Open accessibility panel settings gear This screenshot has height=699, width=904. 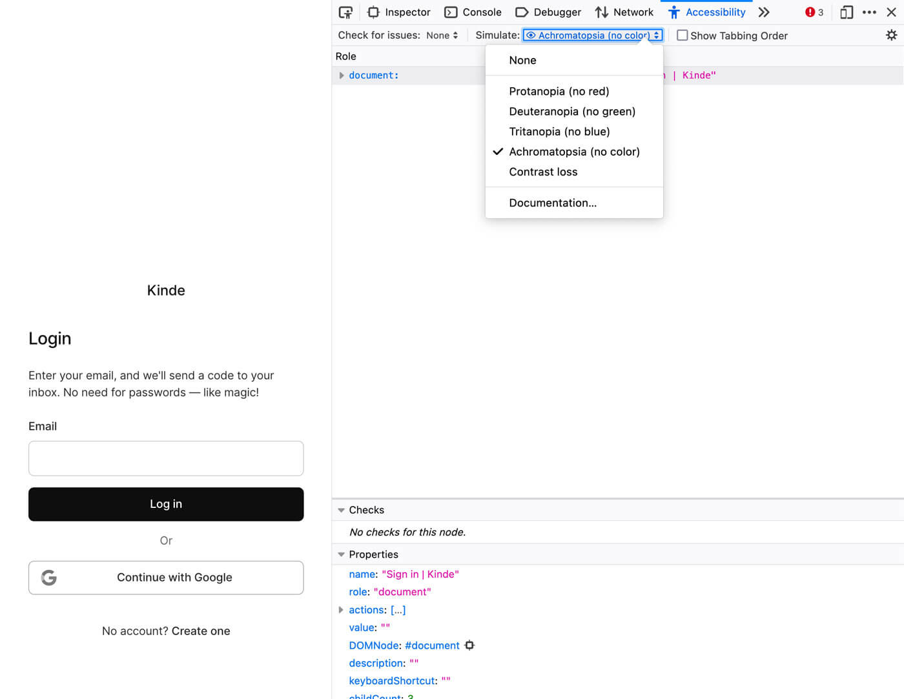pyautogui.click(x=892, y=35)
